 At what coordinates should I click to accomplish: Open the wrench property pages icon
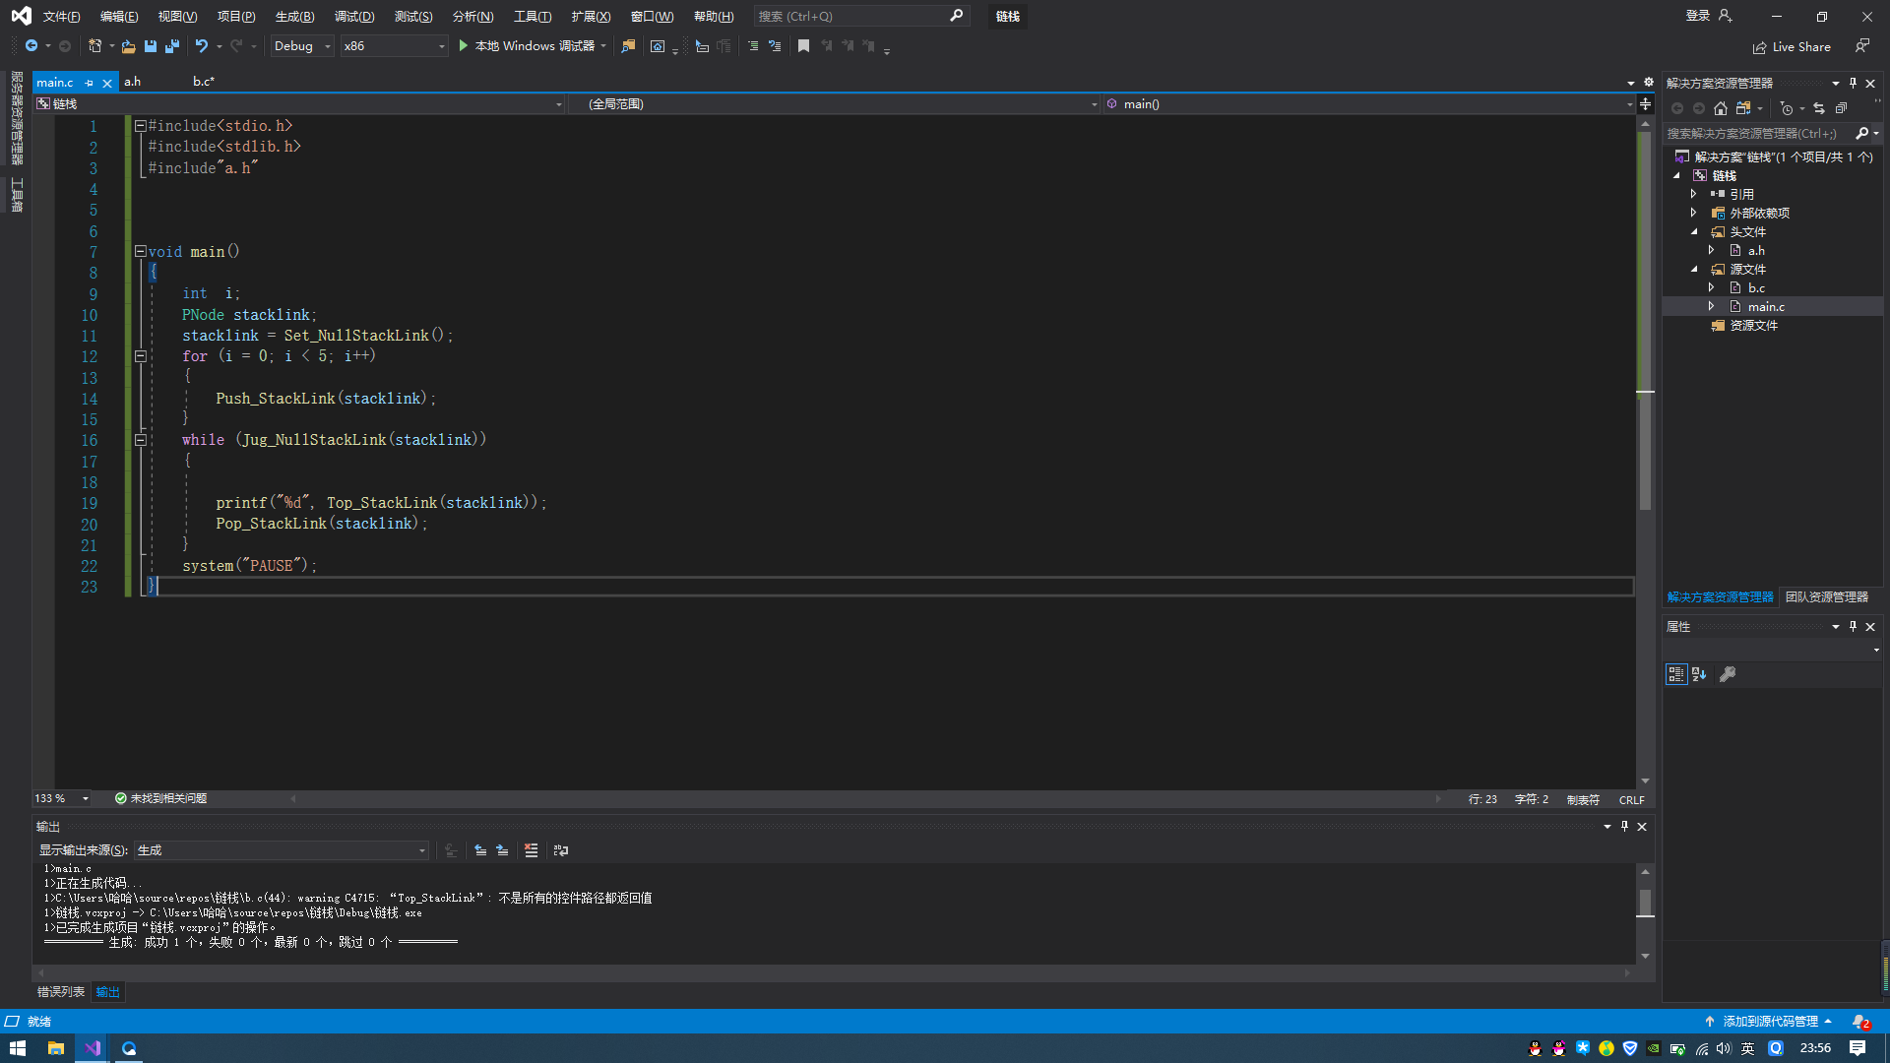point(1727,674)
